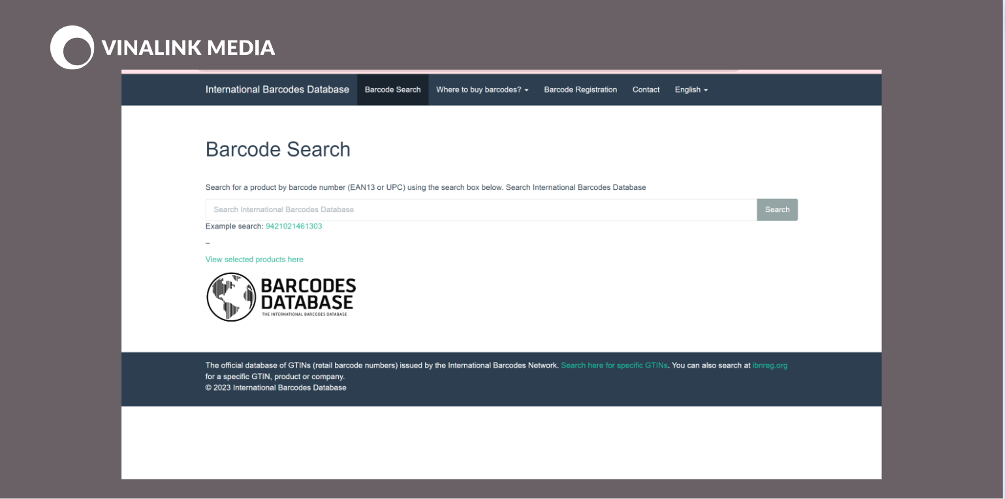Viewport: 1006px width, 499px height.
Task: Click the 2023 International Barcodes Database copyright text
Action: 276,387
